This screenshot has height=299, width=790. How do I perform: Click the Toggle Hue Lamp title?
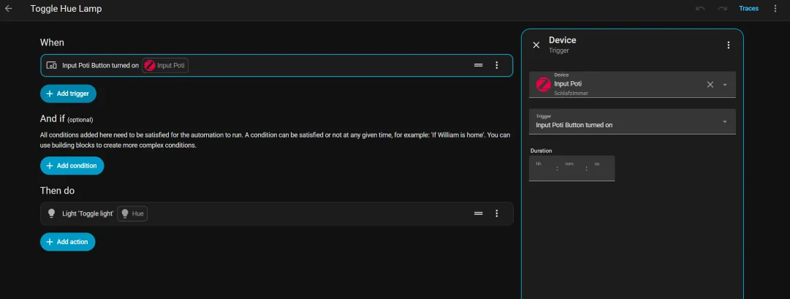point(66,9)
